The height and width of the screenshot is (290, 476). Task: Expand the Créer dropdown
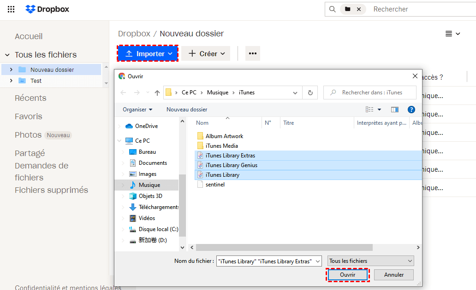point(207,54)
